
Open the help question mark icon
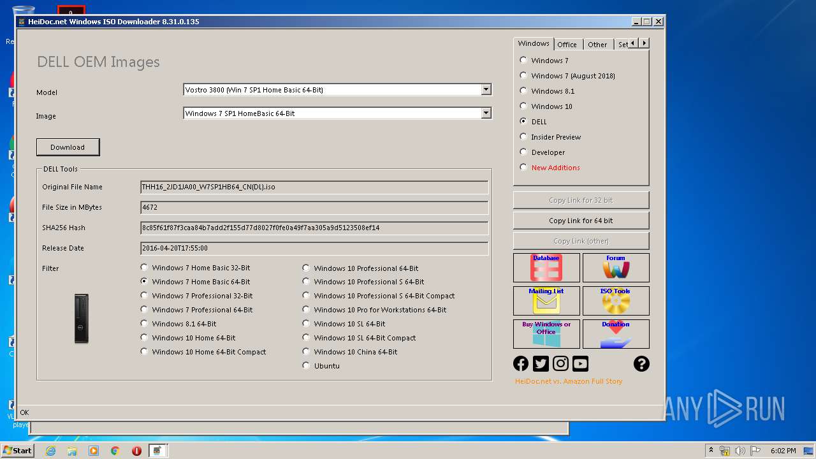(641, 363)
